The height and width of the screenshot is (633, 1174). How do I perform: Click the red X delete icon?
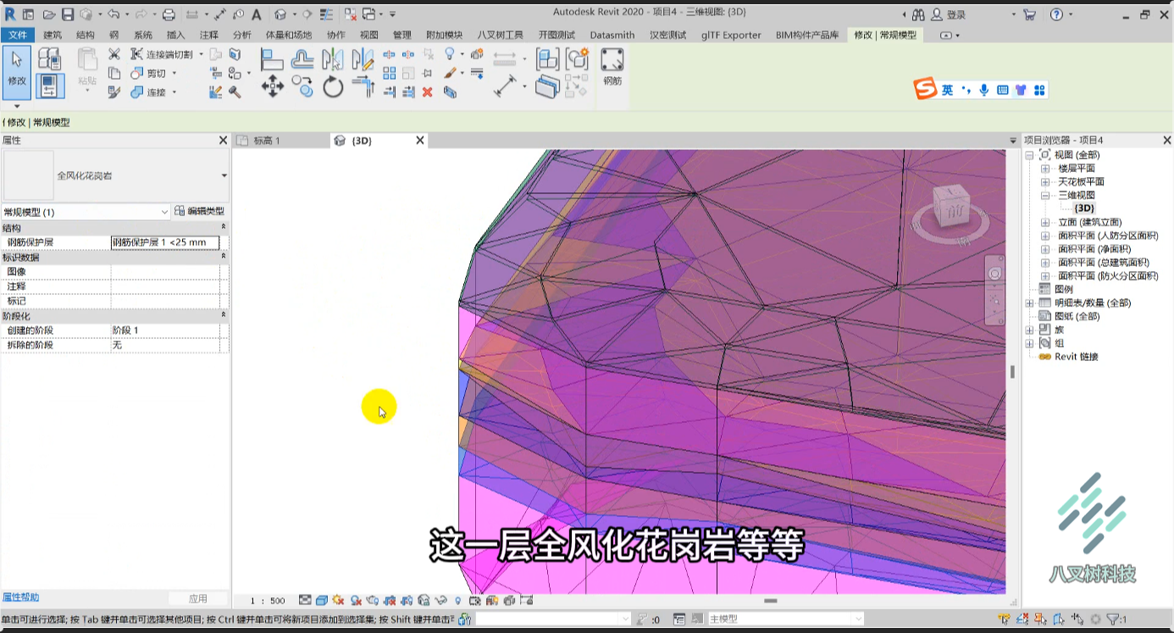428,92
